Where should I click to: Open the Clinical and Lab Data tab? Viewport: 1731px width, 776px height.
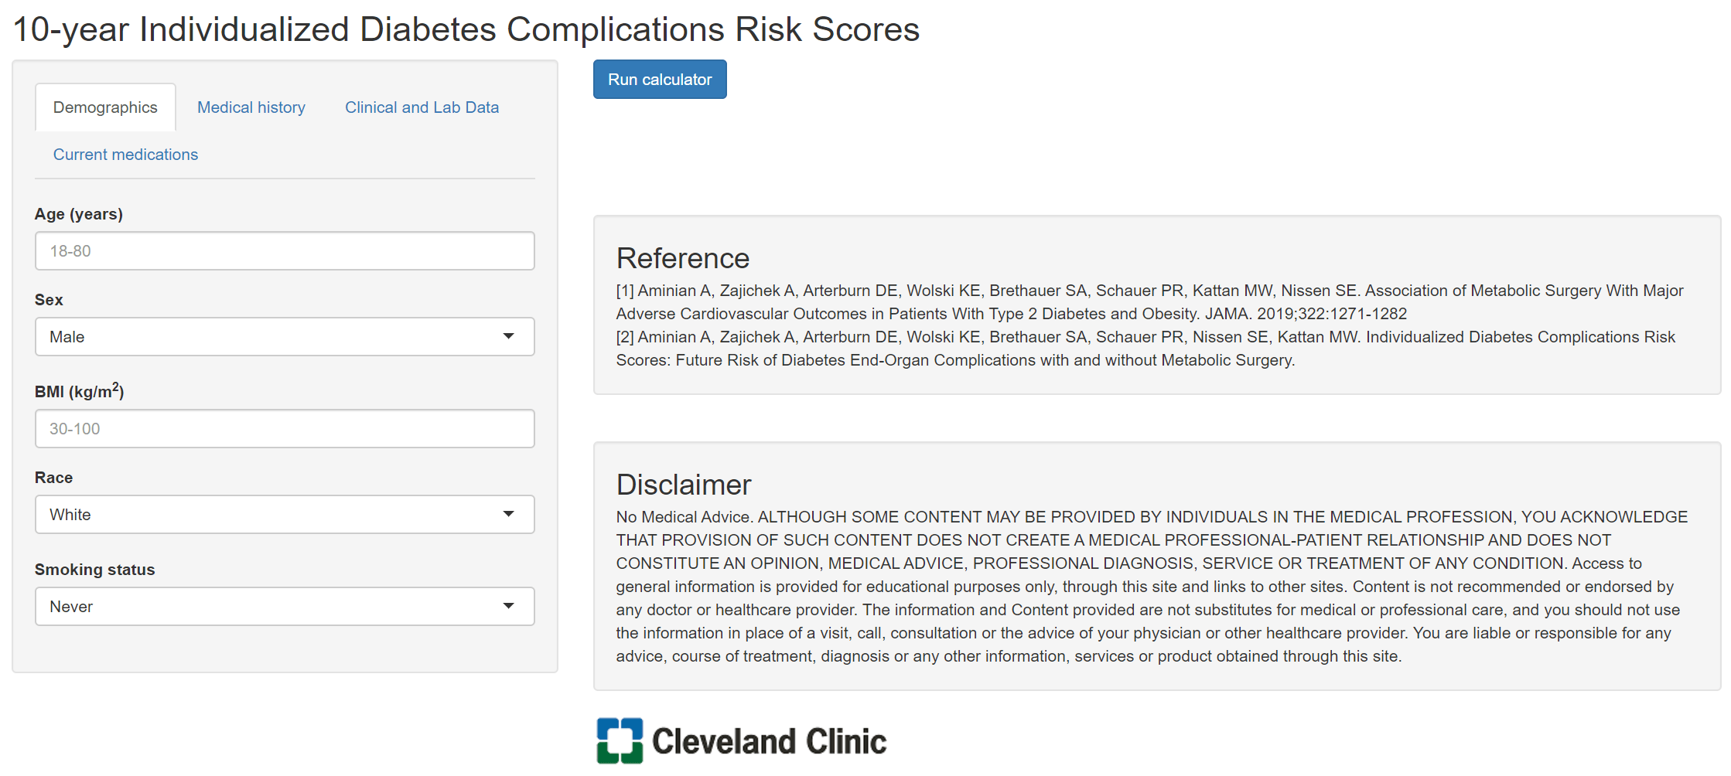pos(422,107)
